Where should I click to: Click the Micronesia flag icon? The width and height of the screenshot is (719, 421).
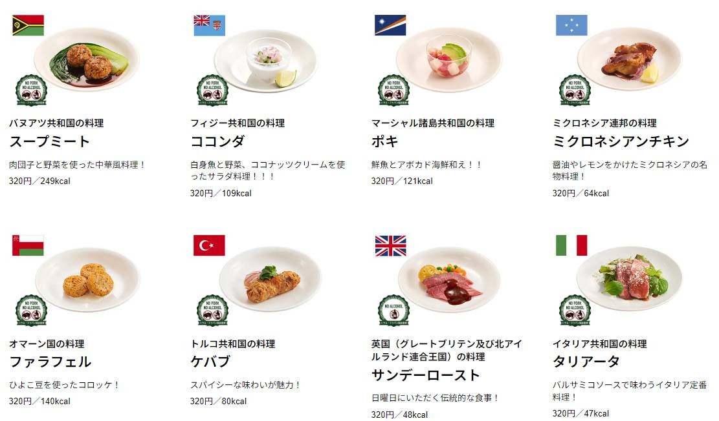[571, 25]
